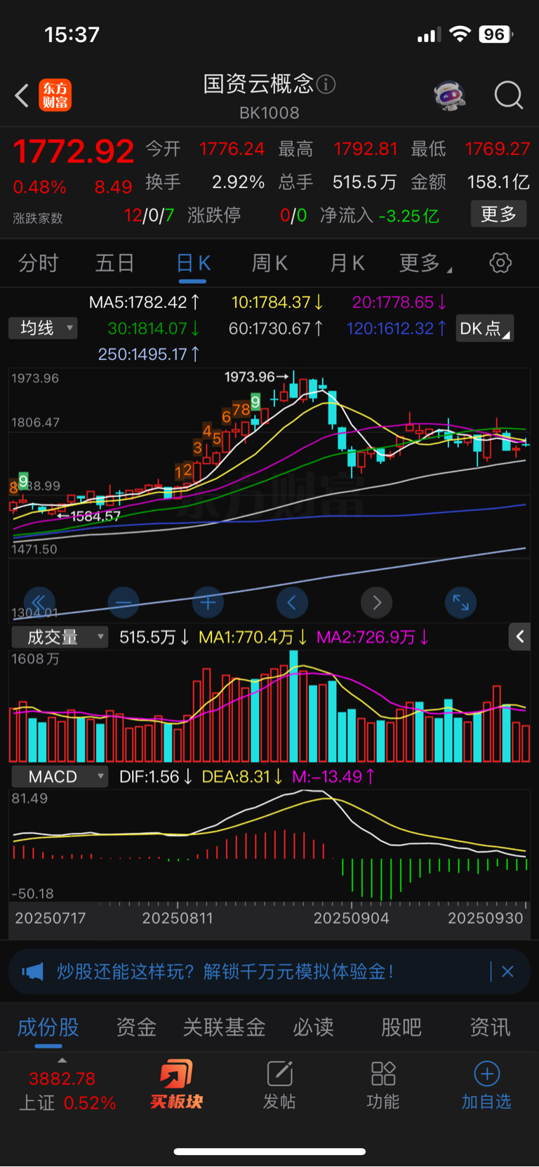The width and height of the screenshot is (539, 1167).
Task: Open 更多 chart period dropdown
Action: coord(425,263)
